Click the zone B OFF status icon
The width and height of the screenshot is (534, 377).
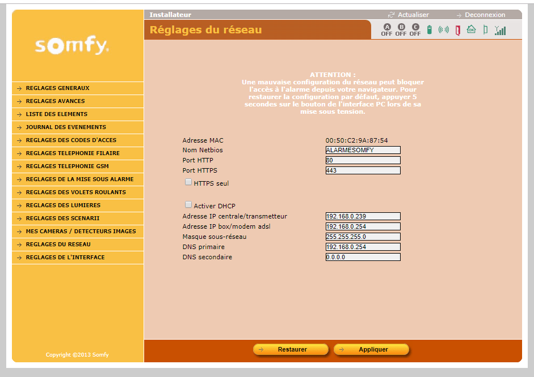coord(401,30)
